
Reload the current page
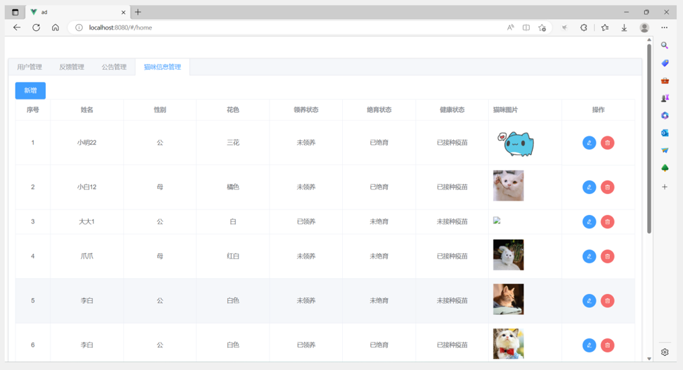[x=36, y=28]
